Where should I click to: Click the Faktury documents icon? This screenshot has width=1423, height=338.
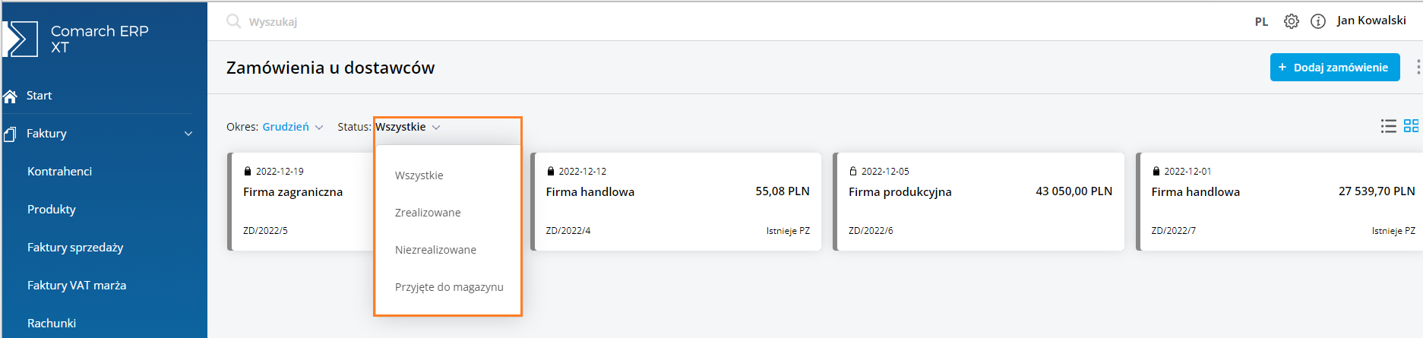pos(11,134)
